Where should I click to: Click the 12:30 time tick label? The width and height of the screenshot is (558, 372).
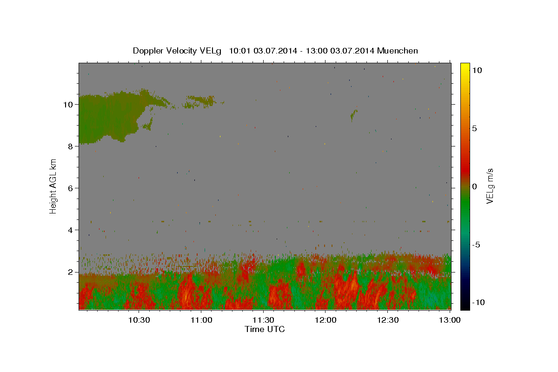pyautogui.click(x=388, y=320)
